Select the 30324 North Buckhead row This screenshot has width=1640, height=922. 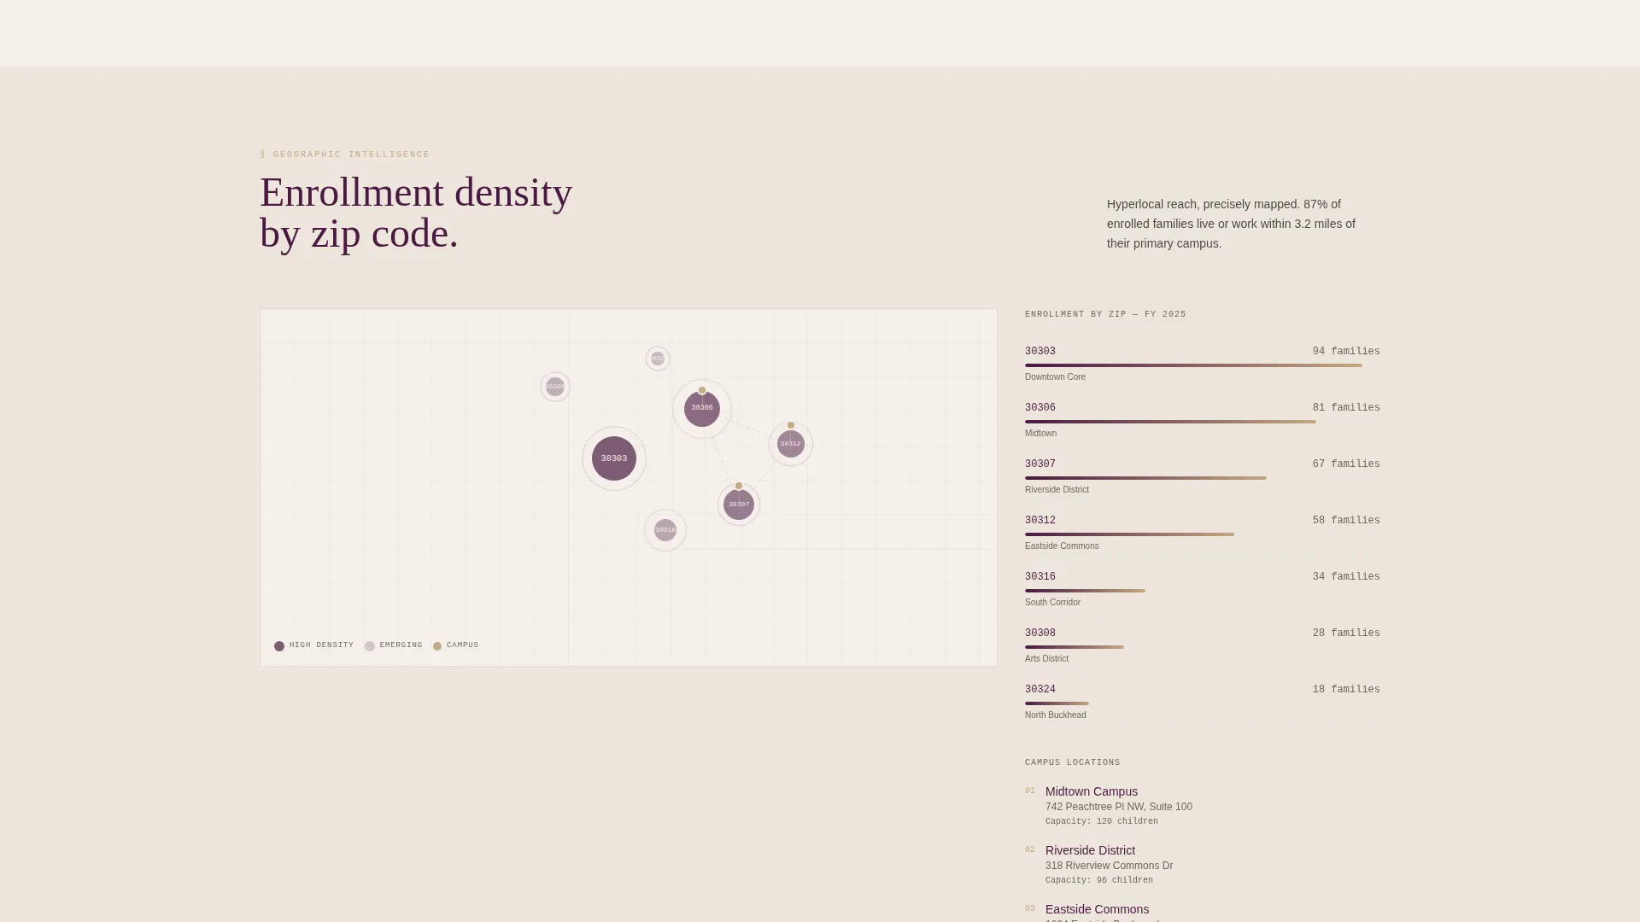pos(1203,702)
